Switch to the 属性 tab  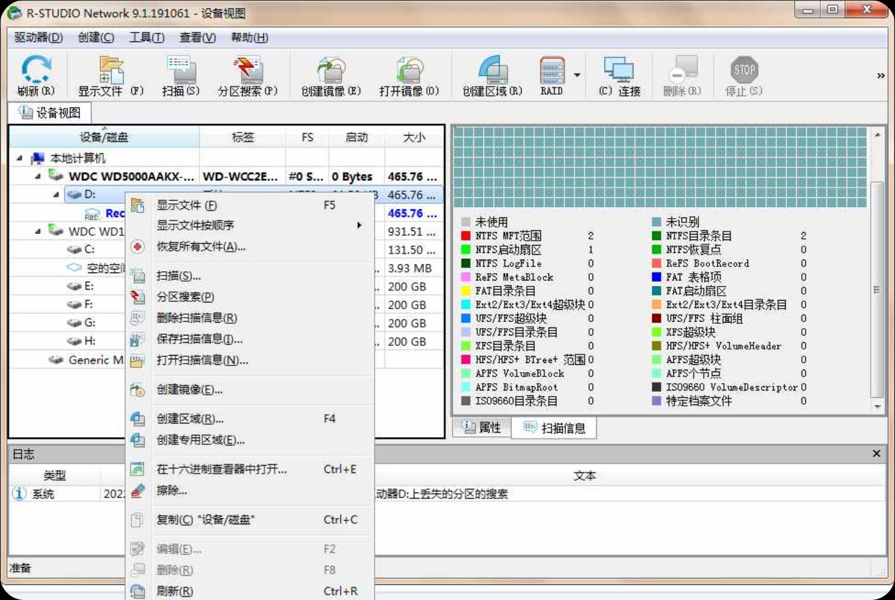point(482,428)
